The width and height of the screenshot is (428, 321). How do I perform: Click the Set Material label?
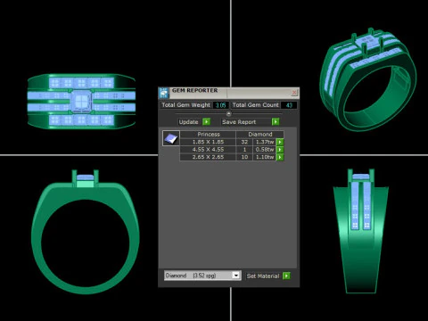263,276
